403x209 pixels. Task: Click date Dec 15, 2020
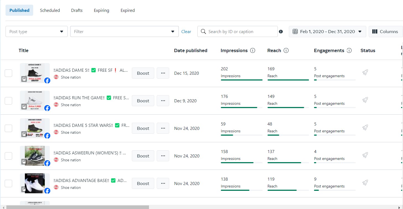pos(187,73)
